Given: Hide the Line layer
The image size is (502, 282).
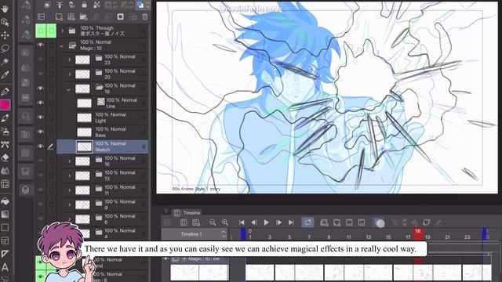Looking at the screenshot, I should (40, 103).
